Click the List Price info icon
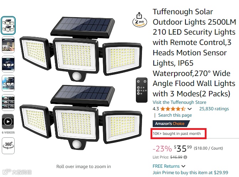This screenshot has width=239, height=177. click(185, 157)
